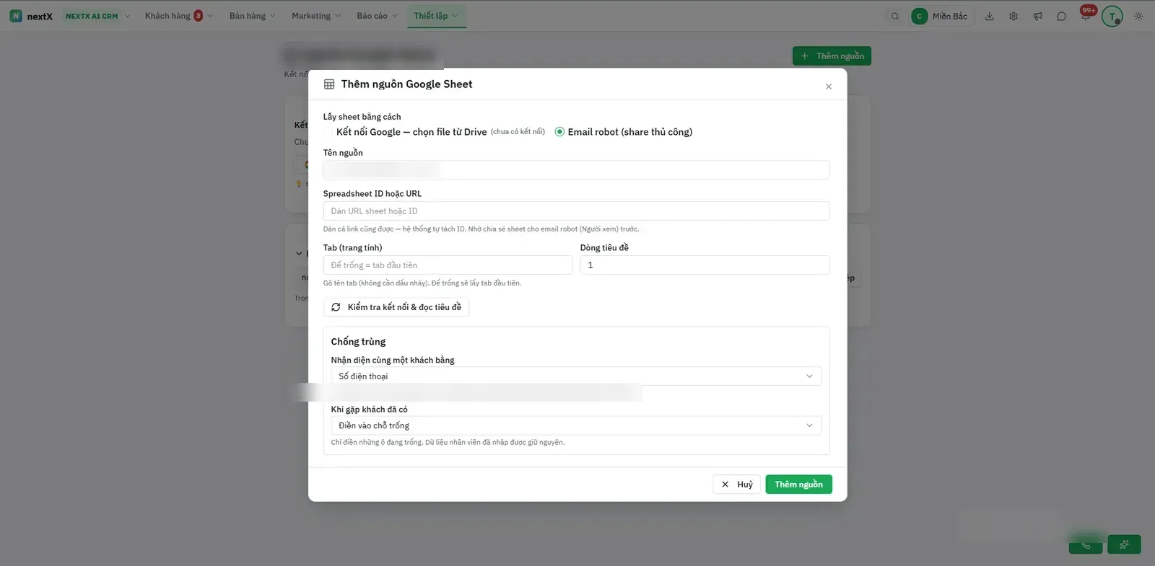Open the settings gear icon

[1014, 16]
